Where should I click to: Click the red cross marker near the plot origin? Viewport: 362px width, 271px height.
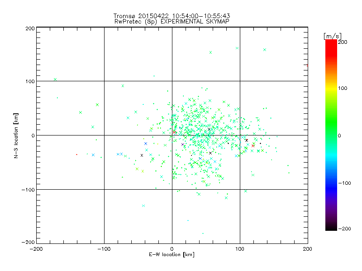(x=174, y=132)
